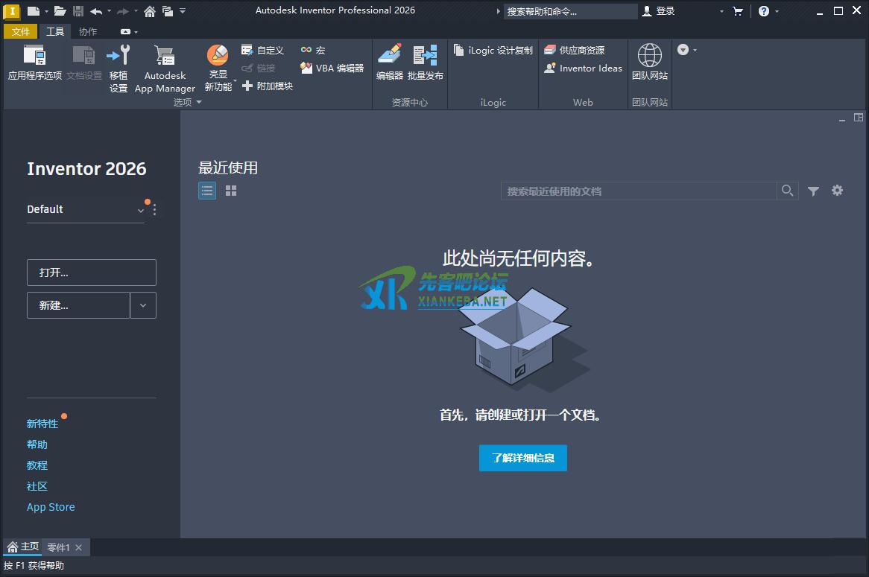Expand the Default project dropdown
Screen dimensions: 869x577
coord(140,211)
